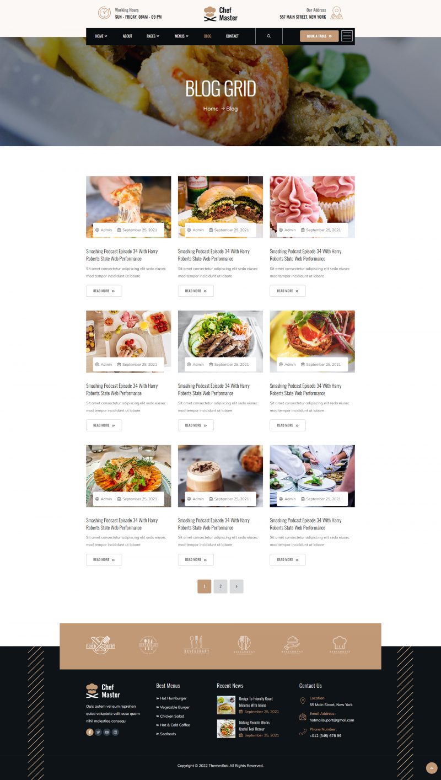Click the Facebook icon in footer
Screen dimensions: 441x780
click(90, 732)
